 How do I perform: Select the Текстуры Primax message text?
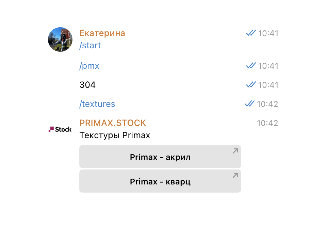[115, 135]
